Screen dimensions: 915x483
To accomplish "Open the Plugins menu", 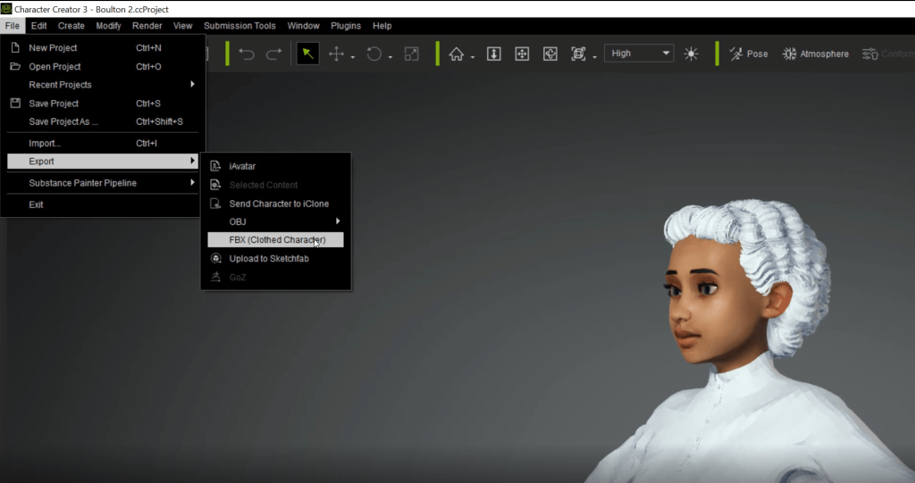I will click(x=346, y=26).
